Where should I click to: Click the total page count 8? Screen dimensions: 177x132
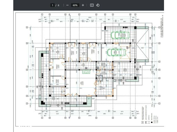click(x=58, y=5)
